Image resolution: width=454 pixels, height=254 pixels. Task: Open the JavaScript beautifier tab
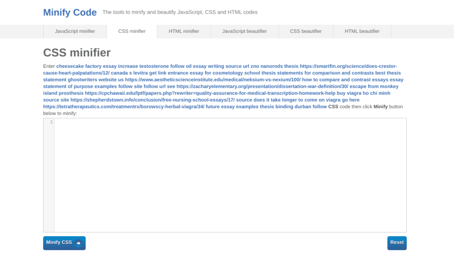(245, 31)
